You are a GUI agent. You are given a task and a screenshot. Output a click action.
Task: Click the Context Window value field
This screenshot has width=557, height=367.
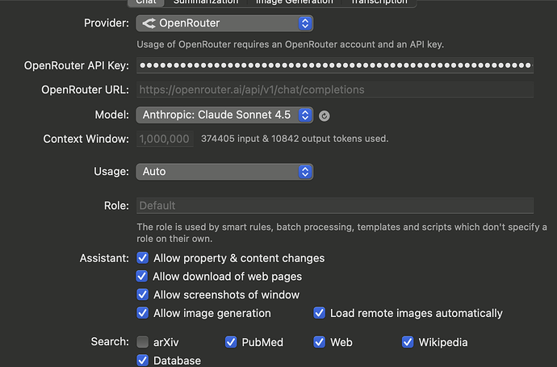165,139
